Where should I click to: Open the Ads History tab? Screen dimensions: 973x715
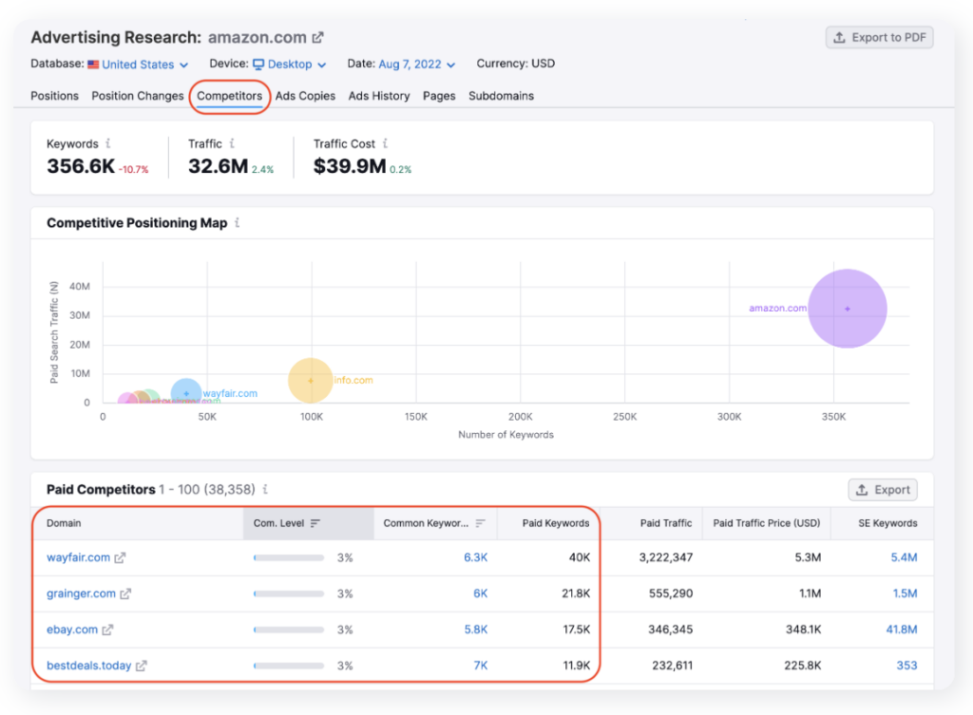379,96
